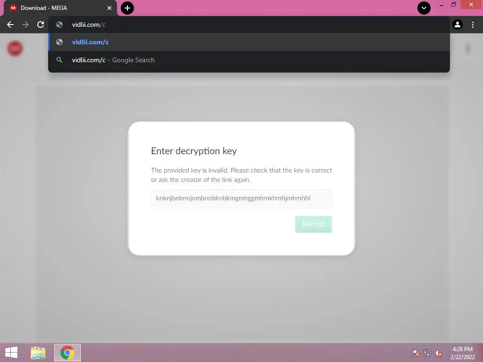Select the Download - MEGA tab
Viewport: 483px width, 362px height.
[60, 8]
